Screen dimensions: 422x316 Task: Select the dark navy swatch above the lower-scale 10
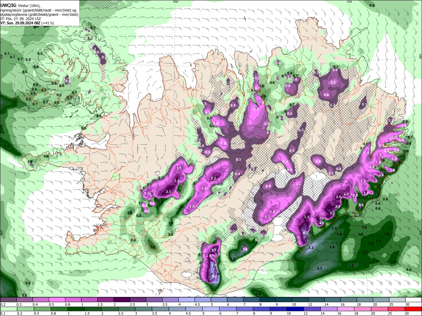pyautogui.click(x=295, y=309)
